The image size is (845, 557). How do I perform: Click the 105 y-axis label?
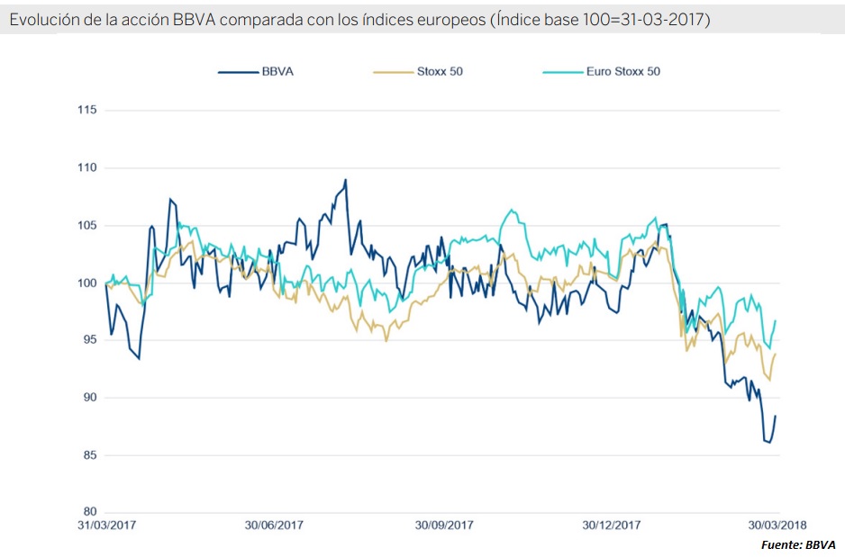click(x=87, y=226)
